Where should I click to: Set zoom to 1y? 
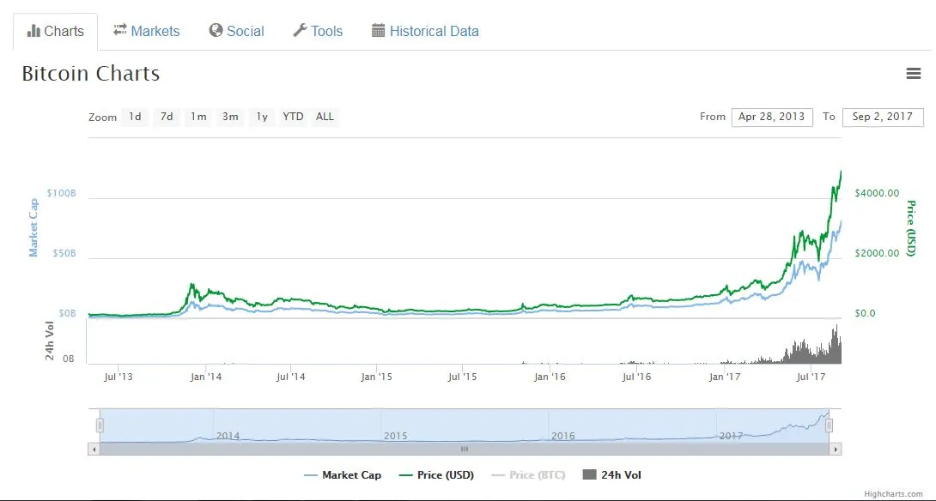(261, 117)
